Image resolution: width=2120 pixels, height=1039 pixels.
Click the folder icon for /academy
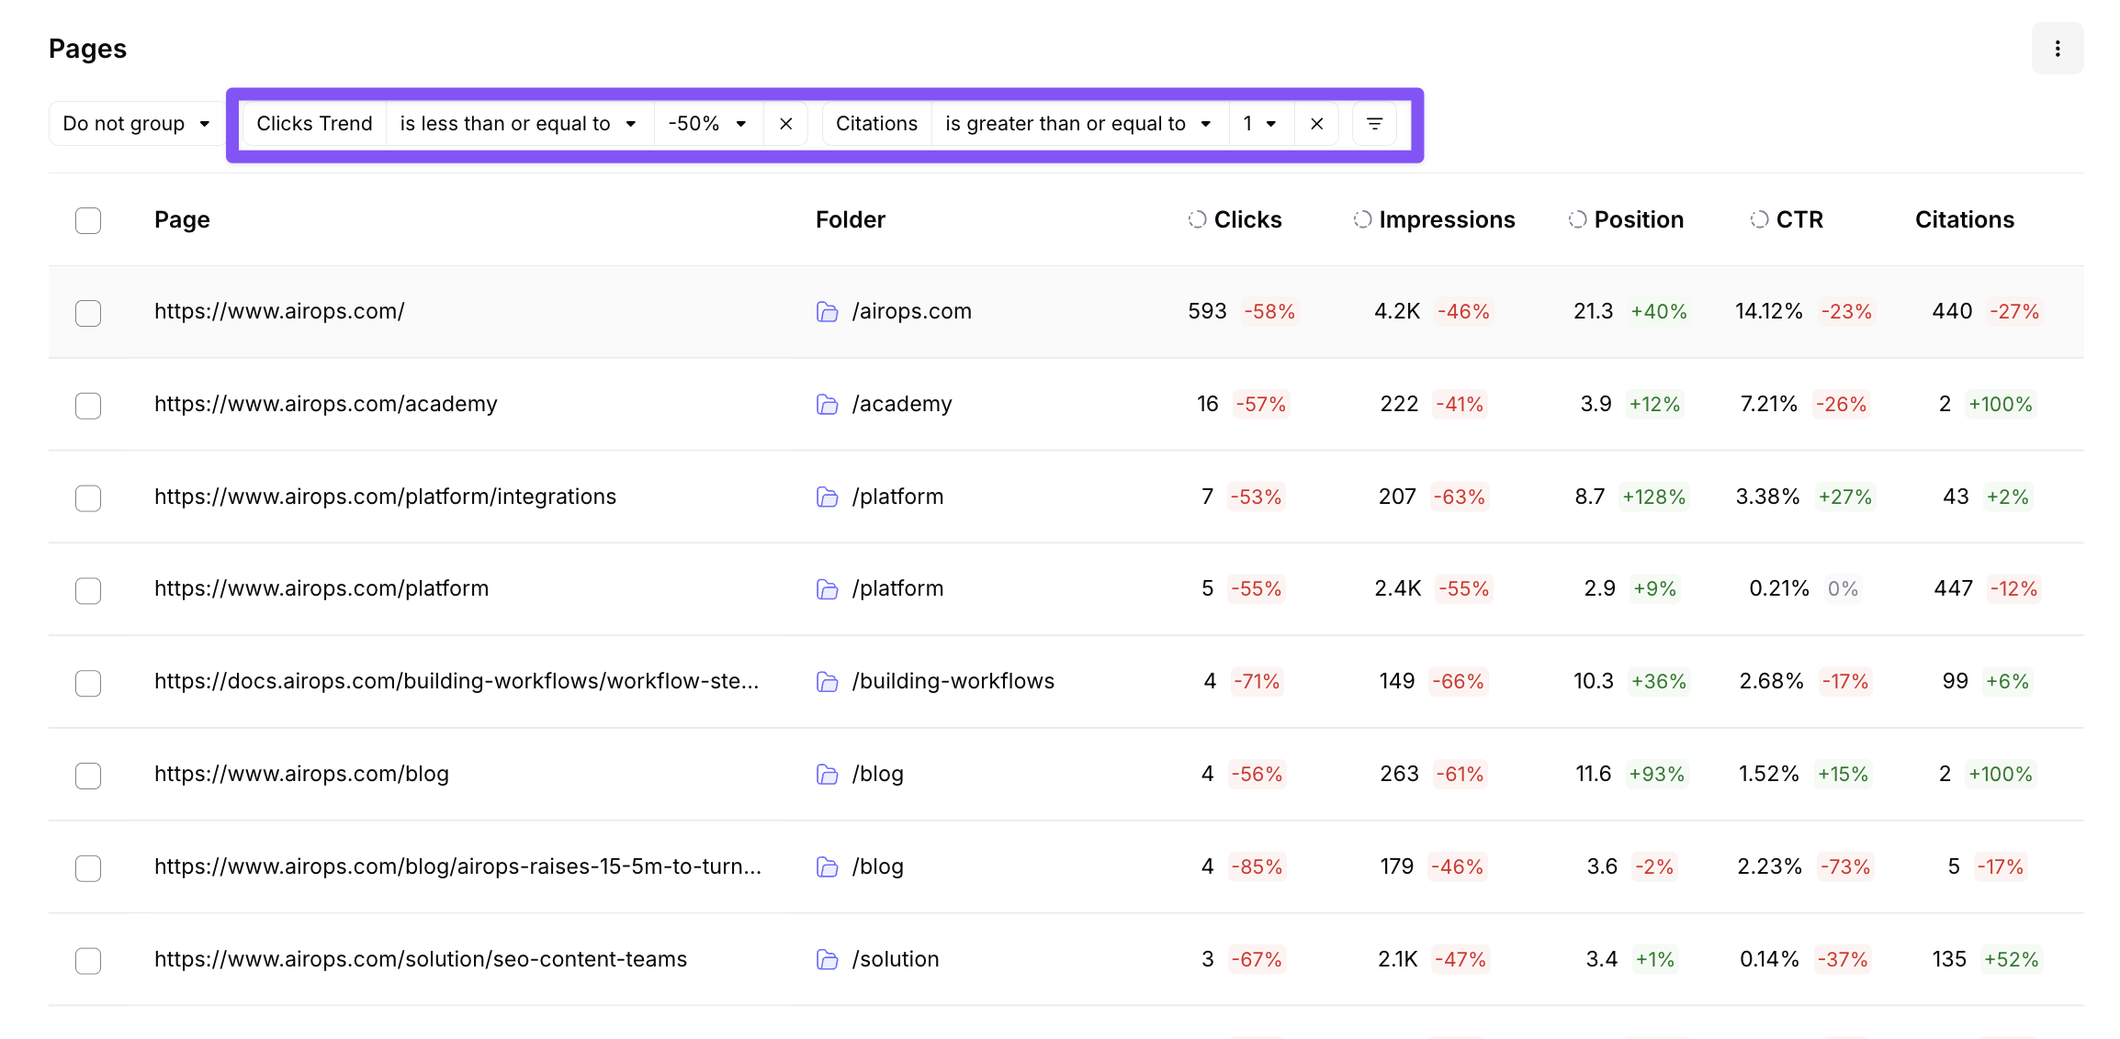pyautogui.click(x=827, y=405)
